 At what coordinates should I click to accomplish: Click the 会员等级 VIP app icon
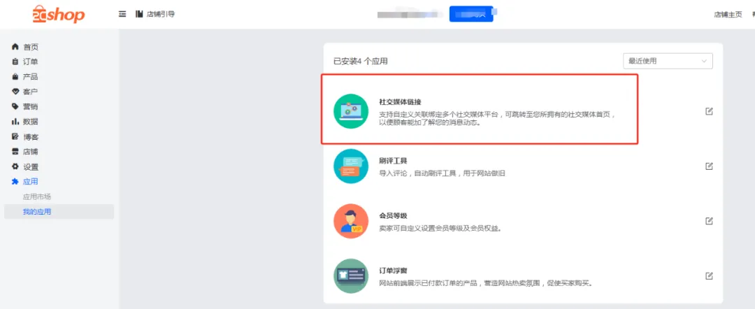[351, 221]
